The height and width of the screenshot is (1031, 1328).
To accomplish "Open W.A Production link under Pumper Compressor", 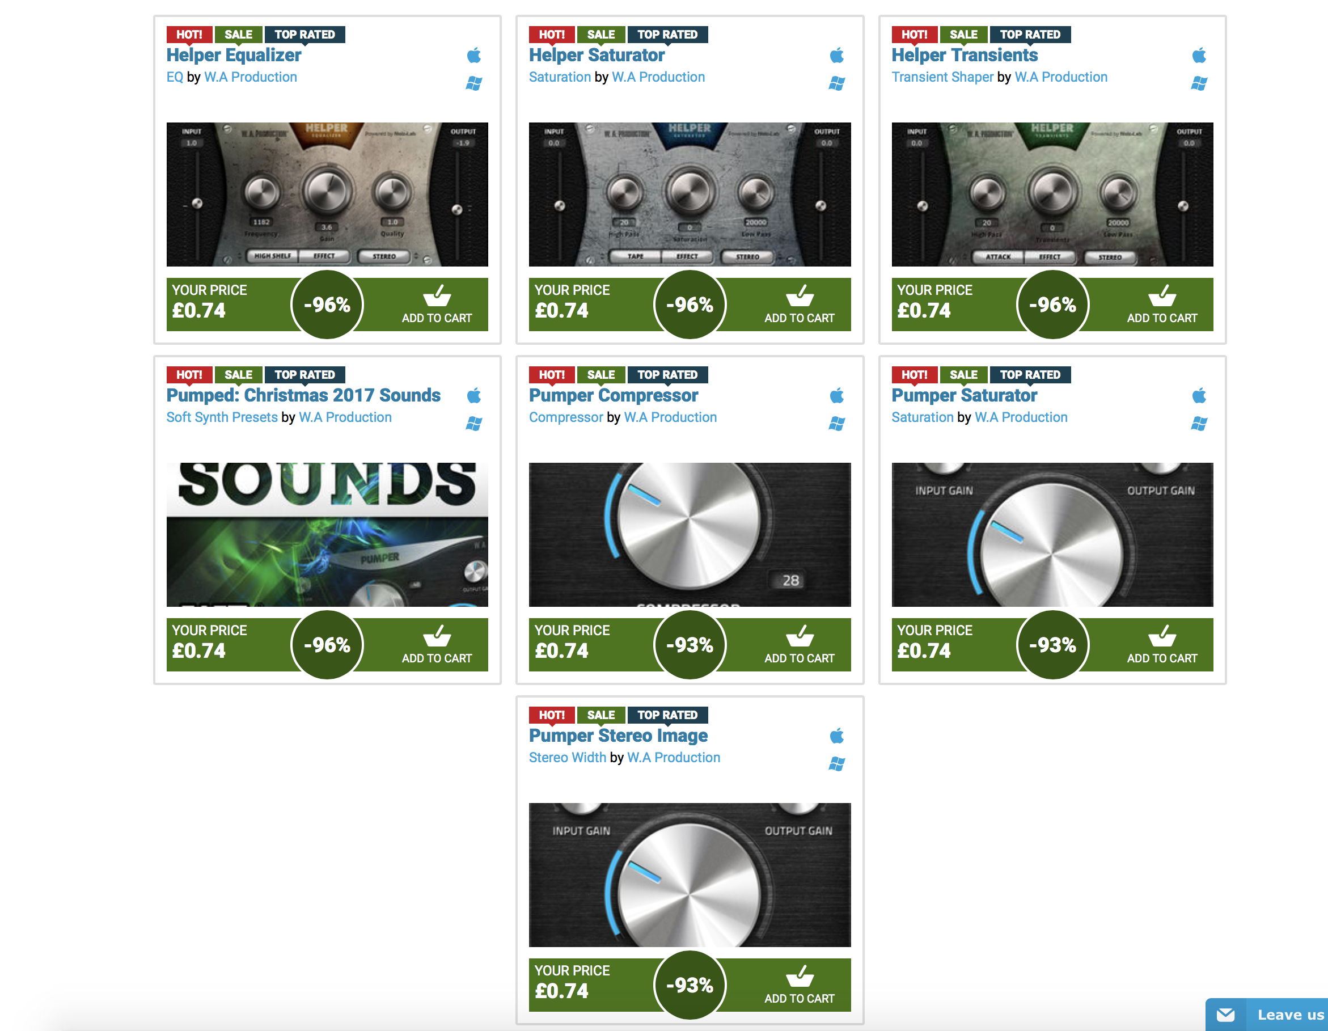I will [x=670, y=417].
